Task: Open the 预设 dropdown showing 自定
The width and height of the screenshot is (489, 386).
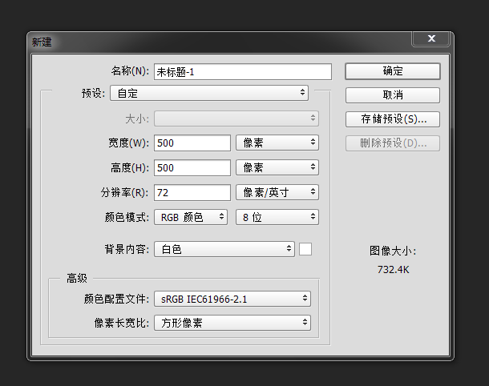Action: pos(209,93)
